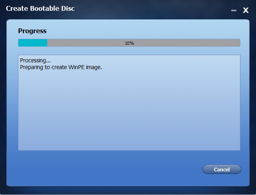Click the word create in the log message
The width and height of the screenshot is (256, 195).
coord(59,68)
